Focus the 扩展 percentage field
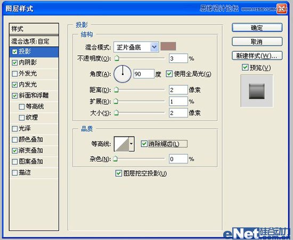293x240 pixels. 178,102
